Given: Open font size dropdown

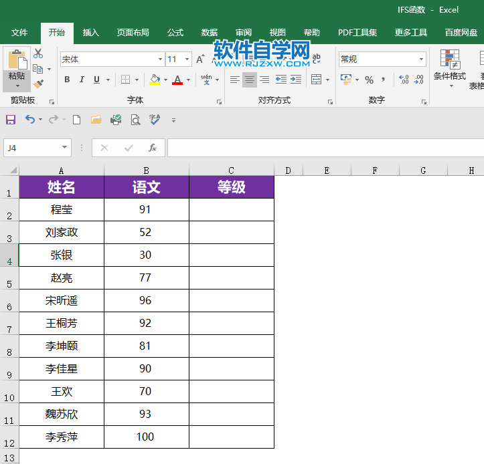Looking at the screenshot, I should [187, 59].
